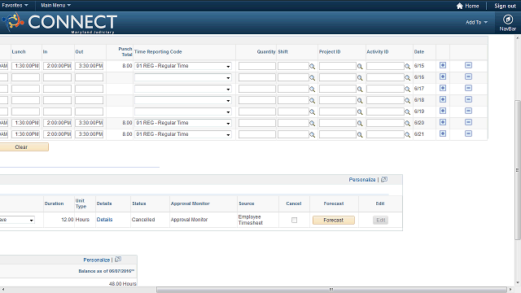
Task: Open Shift lookup for the 6/15 row
Action: coord(312,67)
